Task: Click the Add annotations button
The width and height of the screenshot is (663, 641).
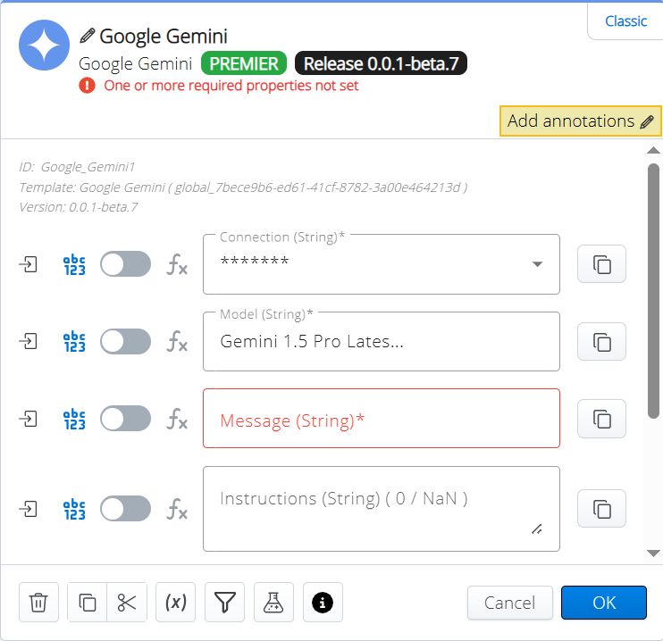Action: coord(580,121)
